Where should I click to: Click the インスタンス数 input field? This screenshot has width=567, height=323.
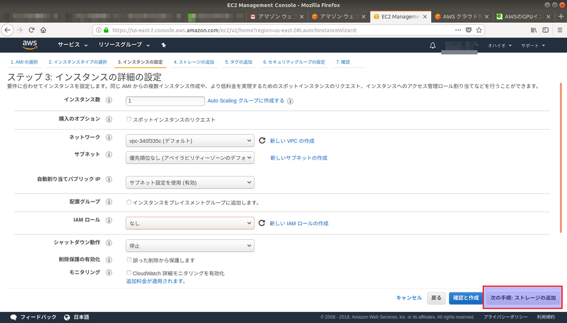pyautogui.click(x=165, y=101)
